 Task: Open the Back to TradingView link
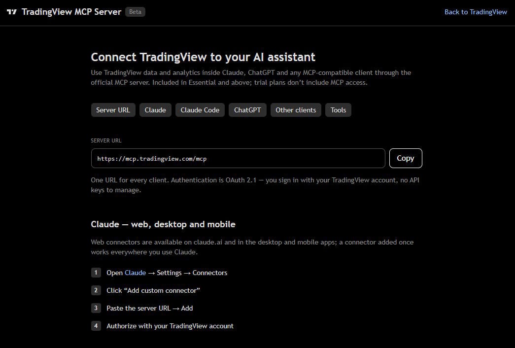[x=476, y=12]
